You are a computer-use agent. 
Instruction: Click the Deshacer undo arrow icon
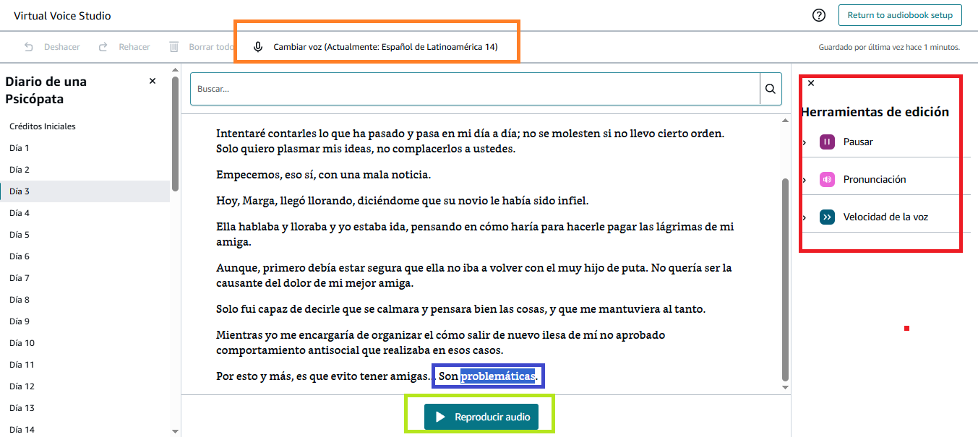(29, 47)
